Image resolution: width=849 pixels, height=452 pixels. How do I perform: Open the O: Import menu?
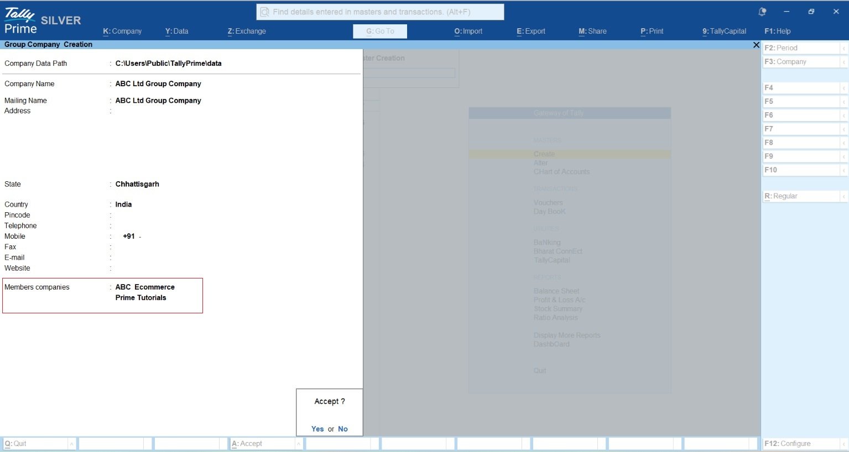468,31
